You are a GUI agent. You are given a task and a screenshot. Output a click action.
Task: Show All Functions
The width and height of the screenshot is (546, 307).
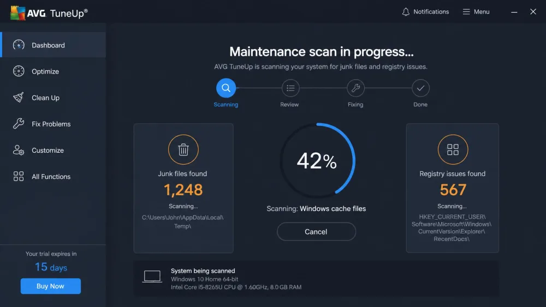(x=53, y=177)
